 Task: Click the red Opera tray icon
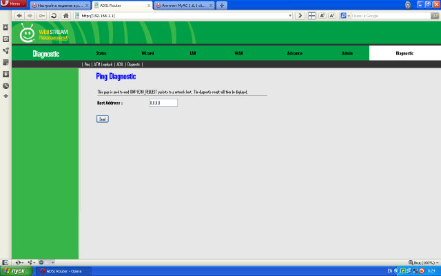422,271
